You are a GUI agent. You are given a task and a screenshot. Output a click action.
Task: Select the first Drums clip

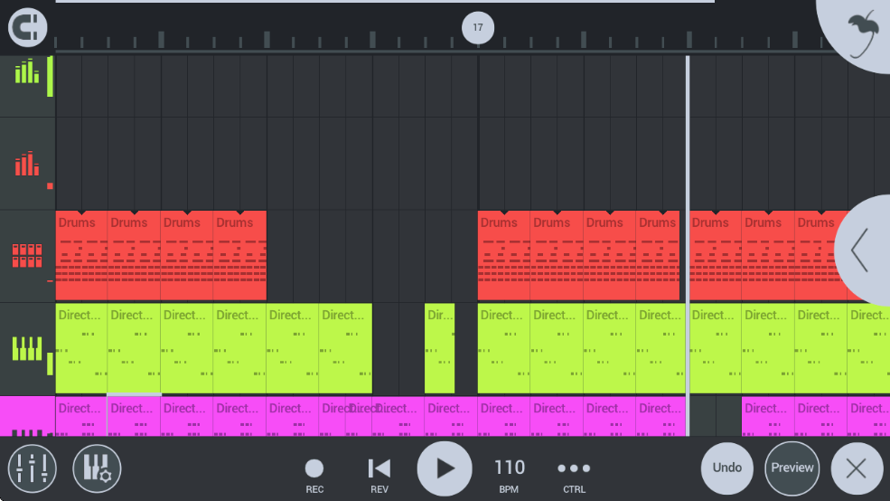[x=81, y=256]
